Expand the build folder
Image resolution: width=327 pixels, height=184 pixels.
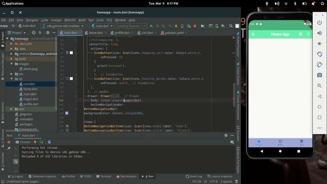click(x=11, y=59)
